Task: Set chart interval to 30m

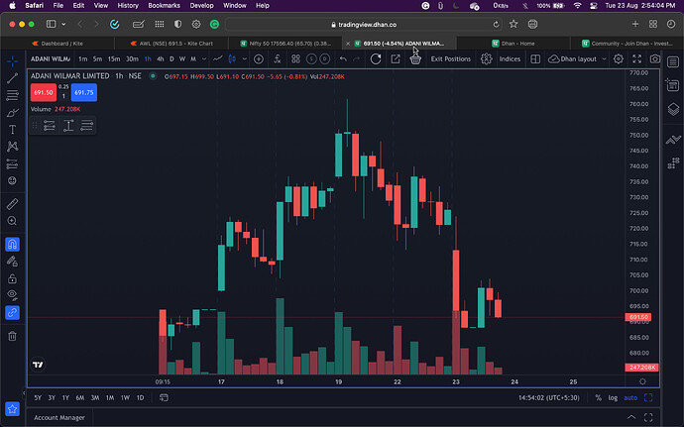Action: (132, 58)
